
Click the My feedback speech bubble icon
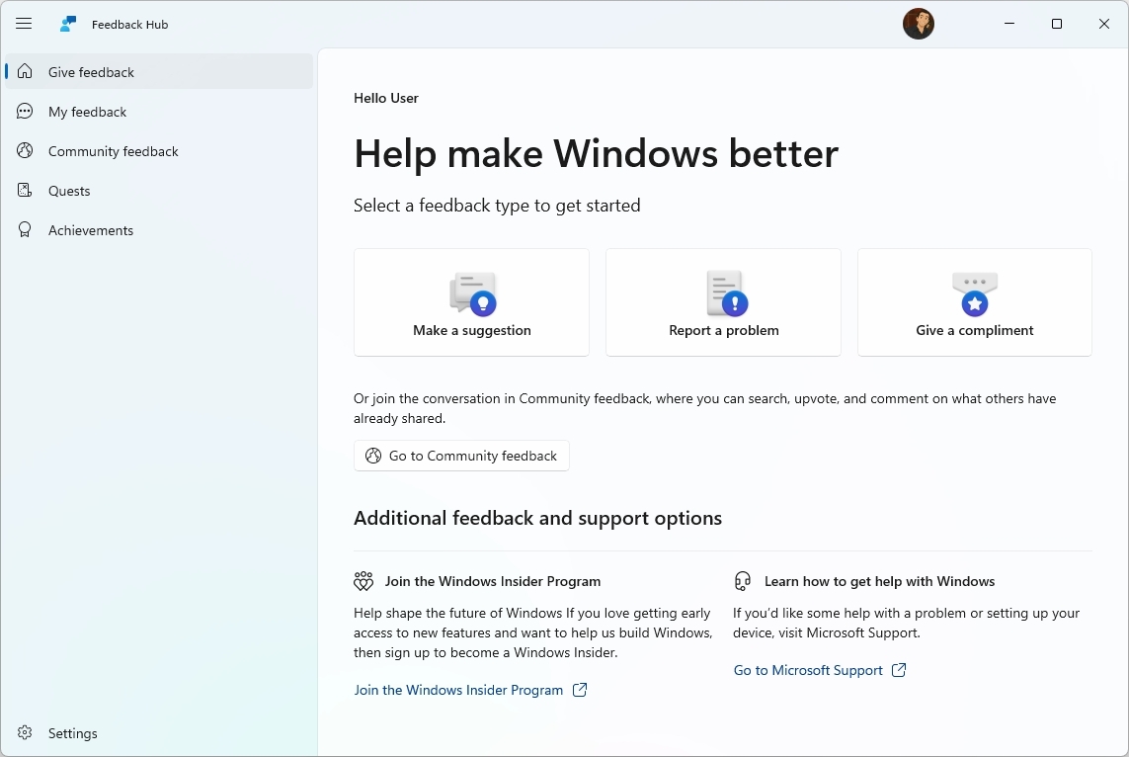23,111
